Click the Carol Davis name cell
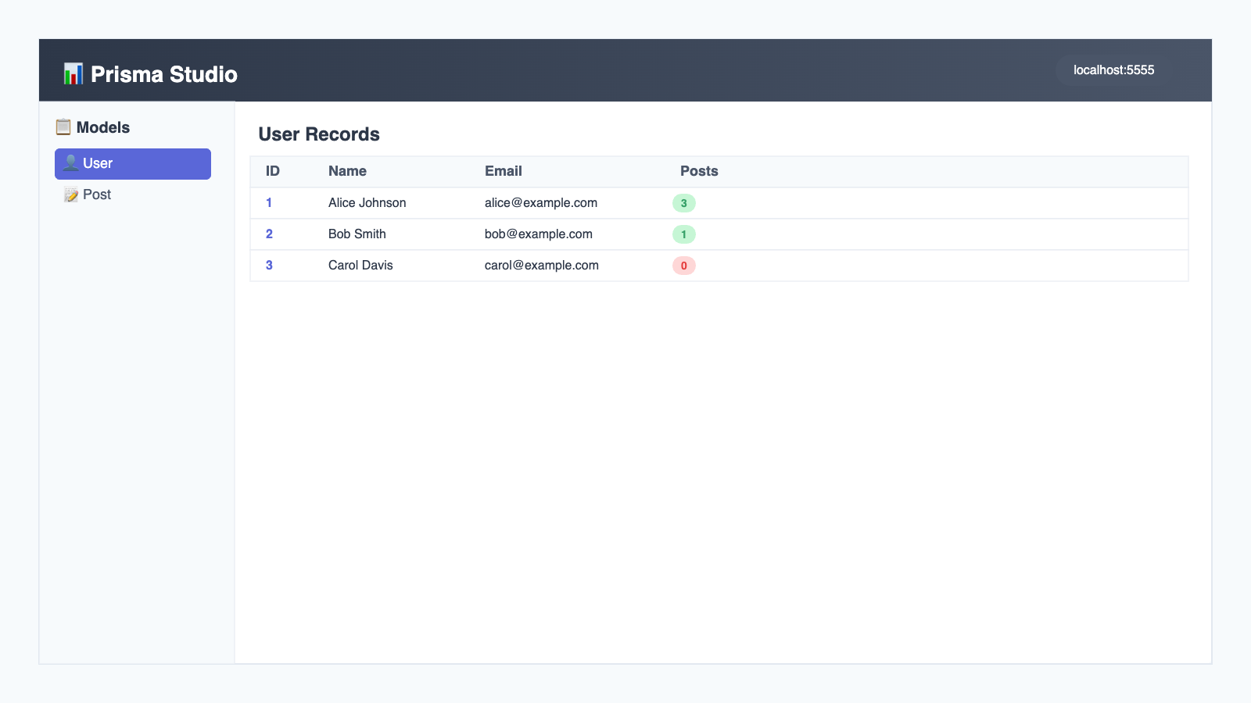The height and width of the screenshot is (703, 1251). 360,266
